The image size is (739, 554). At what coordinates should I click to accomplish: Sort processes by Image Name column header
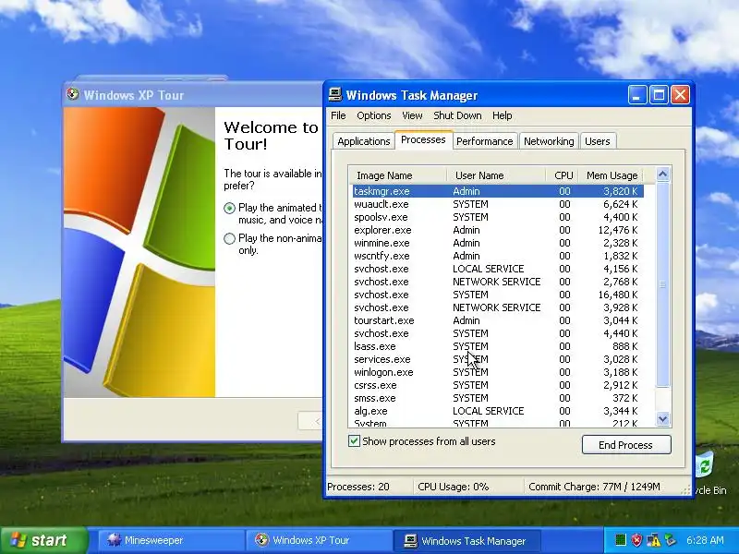[x=398, y=175]
